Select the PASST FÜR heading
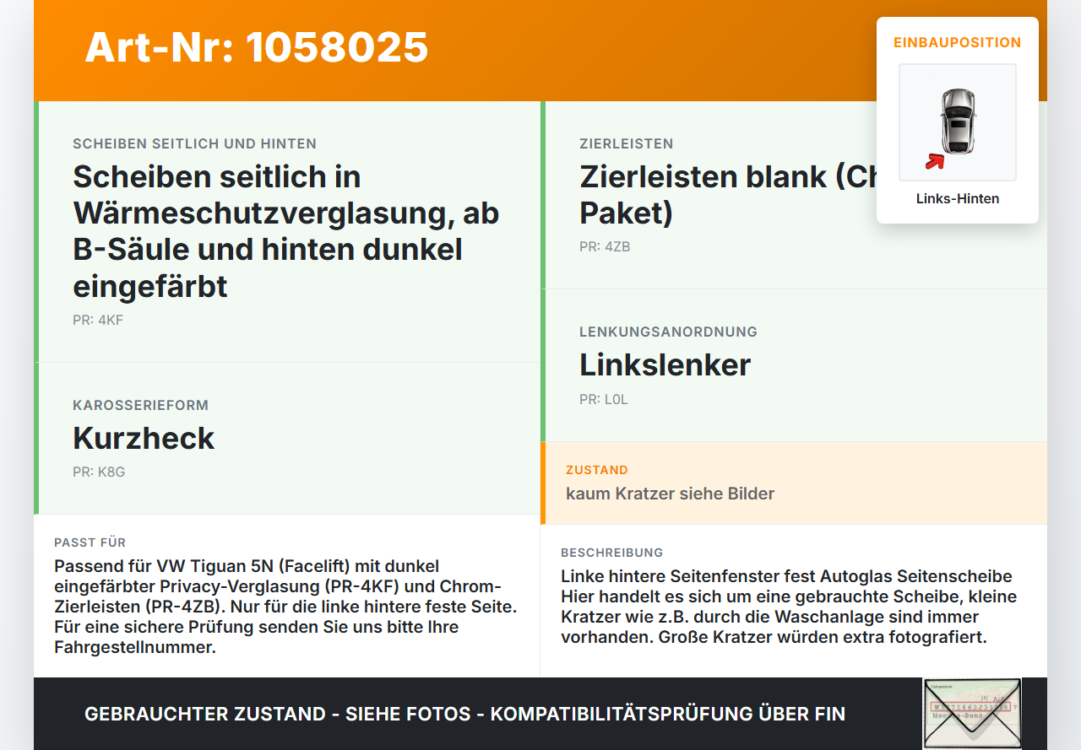The width and height of the screenshot is (1081, 750). 90,542
